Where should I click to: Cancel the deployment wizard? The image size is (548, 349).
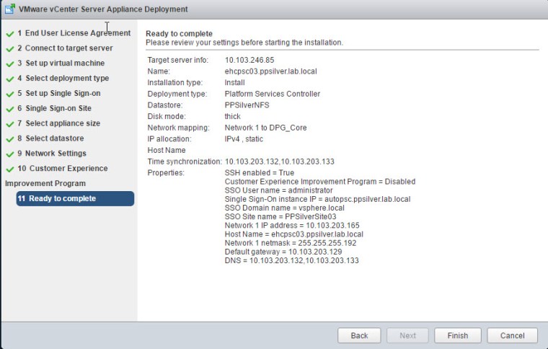tap(513, 335)
